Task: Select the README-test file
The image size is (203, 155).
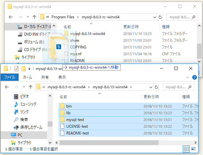Action: coord(128,133)
